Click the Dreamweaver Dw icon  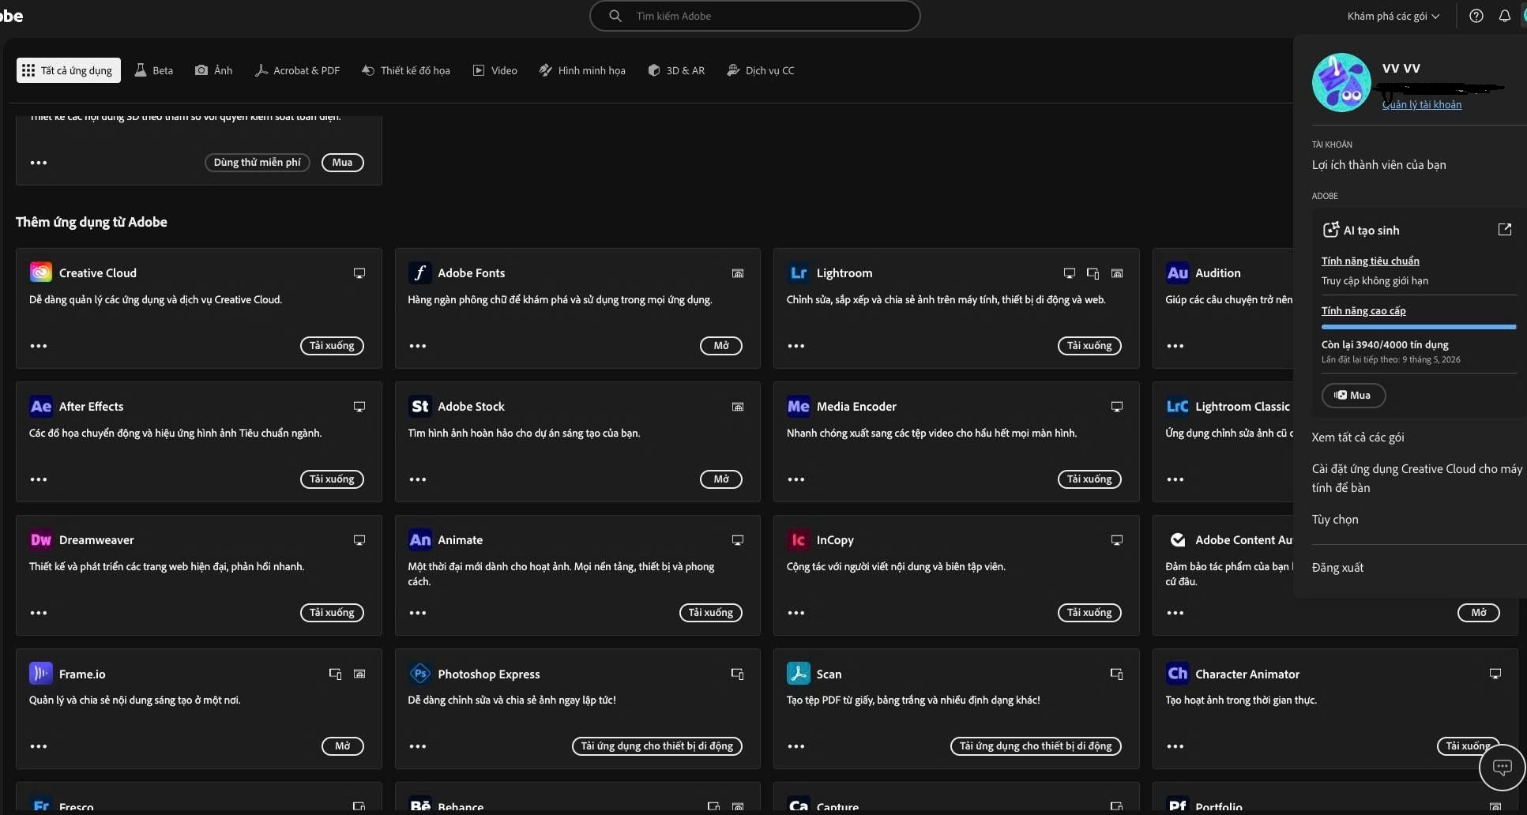40,539
